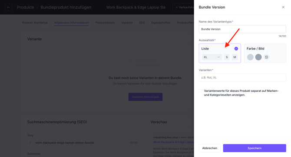Click the product title in header

pyautogui.click(x=136, y=7)
